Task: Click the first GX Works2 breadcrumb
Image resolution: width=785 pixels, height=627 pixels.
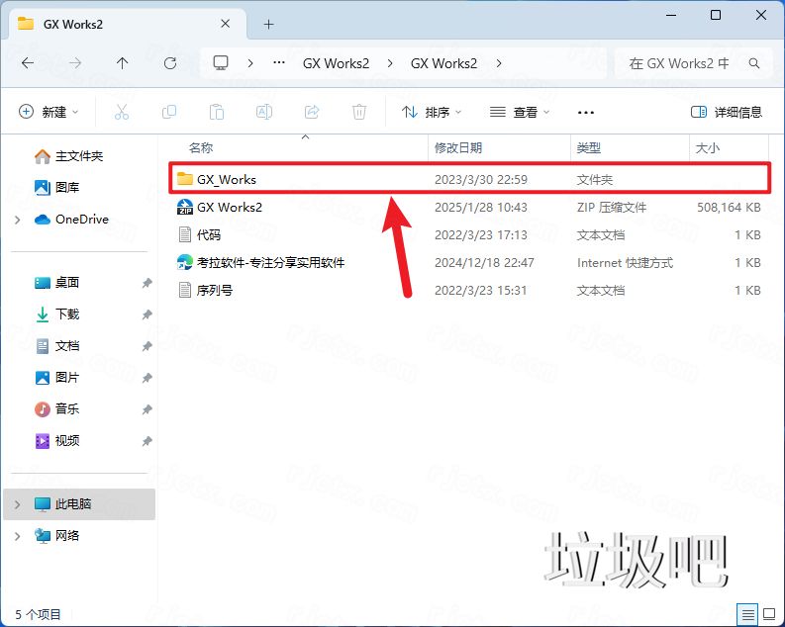Action: [x=336, y=63]
